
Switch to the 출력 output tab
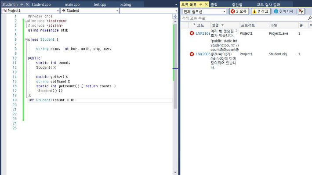point(214,4)
